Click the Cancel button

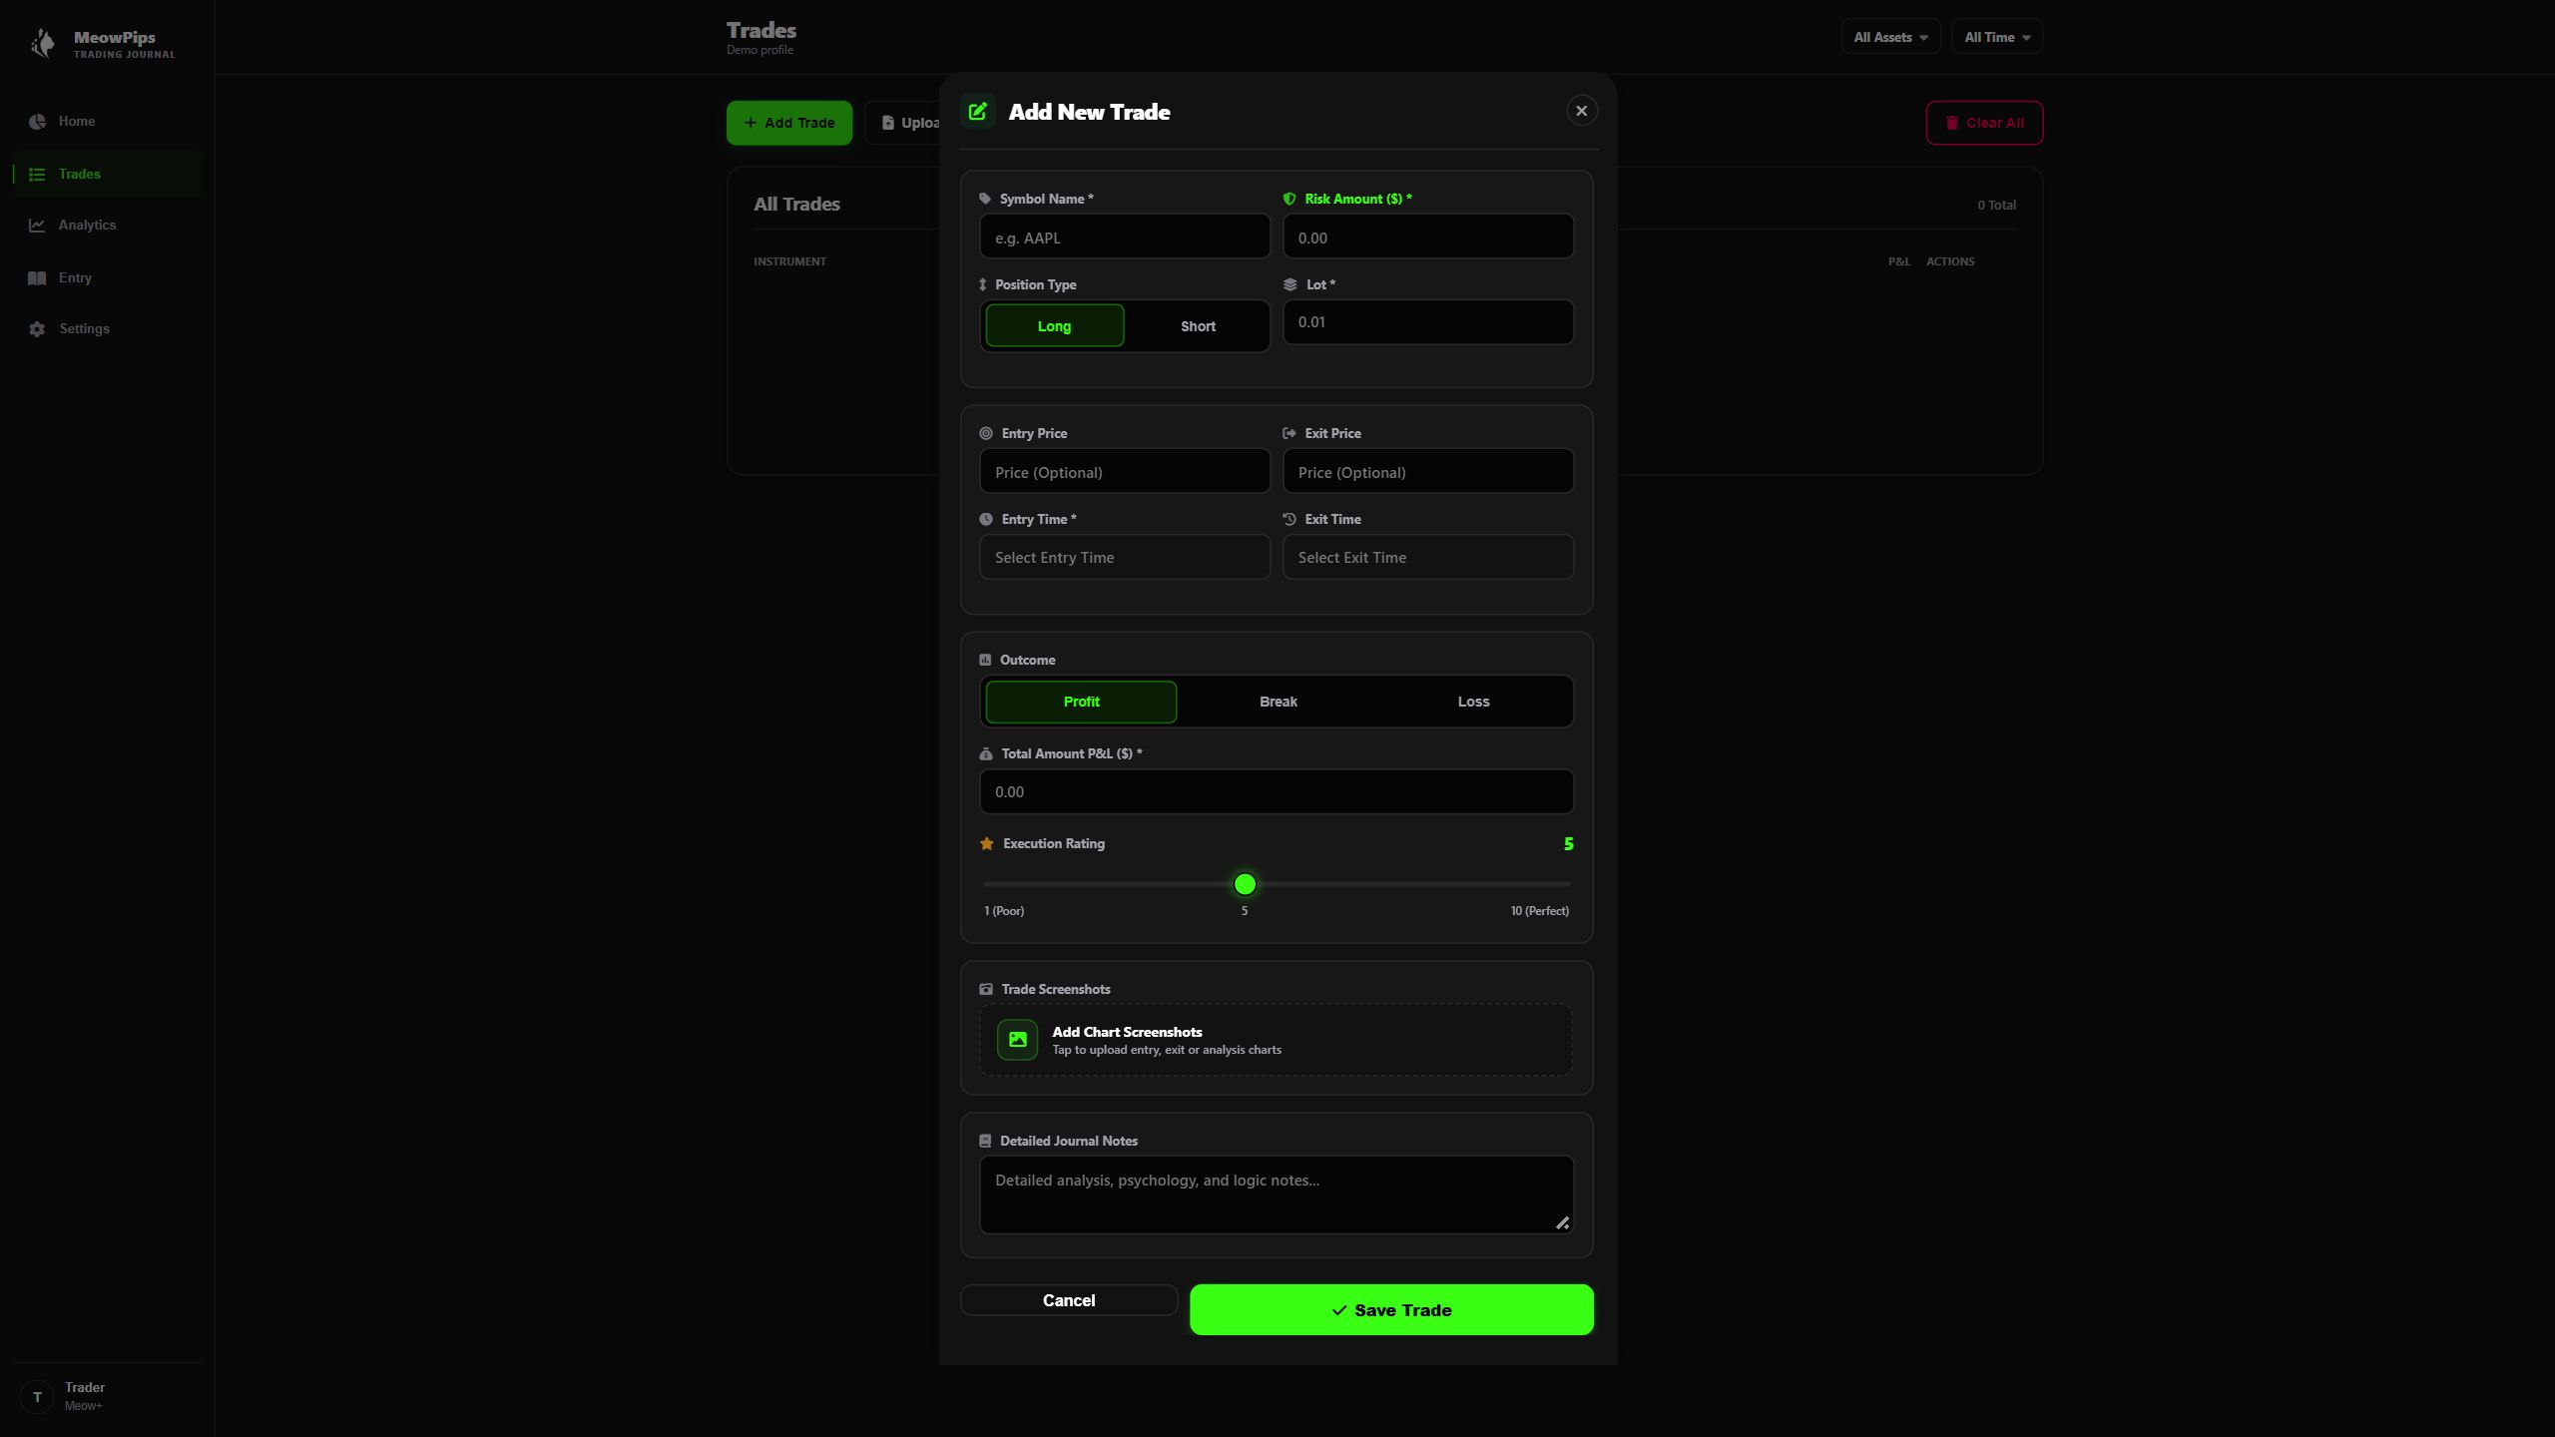(1069, 1301)
